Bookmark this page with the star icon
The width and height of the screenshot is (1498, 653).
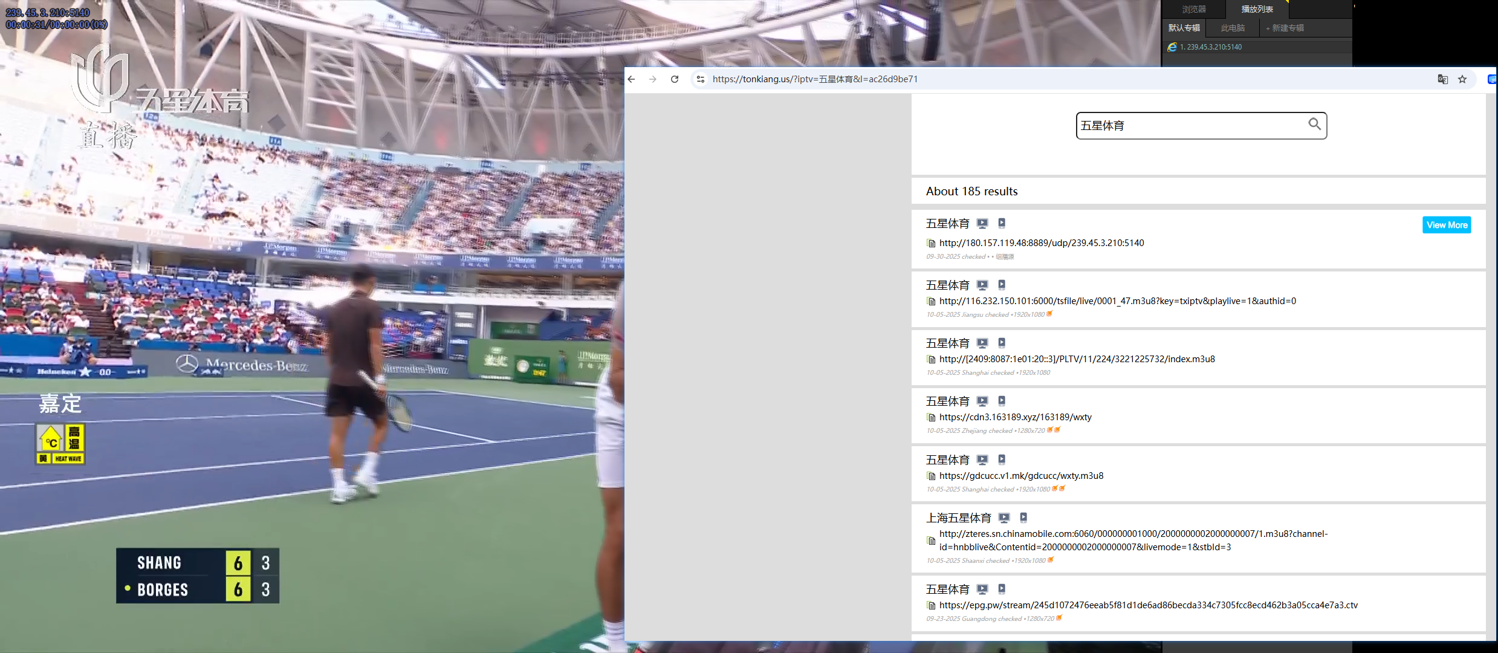click(x=1462, y=79)
